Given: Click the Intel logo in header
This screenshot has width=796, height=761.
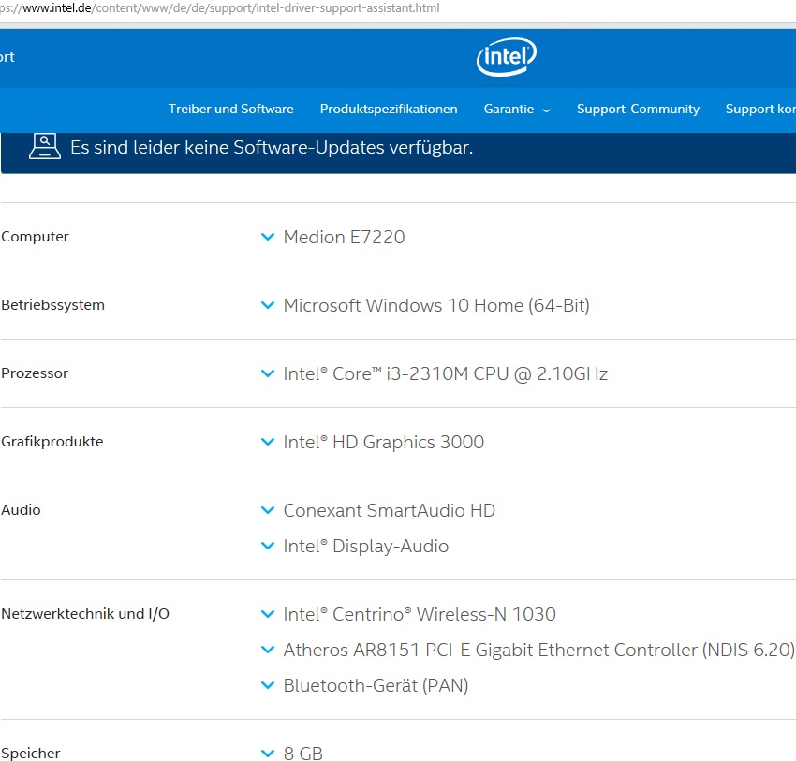Looking at the screenshot, I should click(x=507, y=58).
